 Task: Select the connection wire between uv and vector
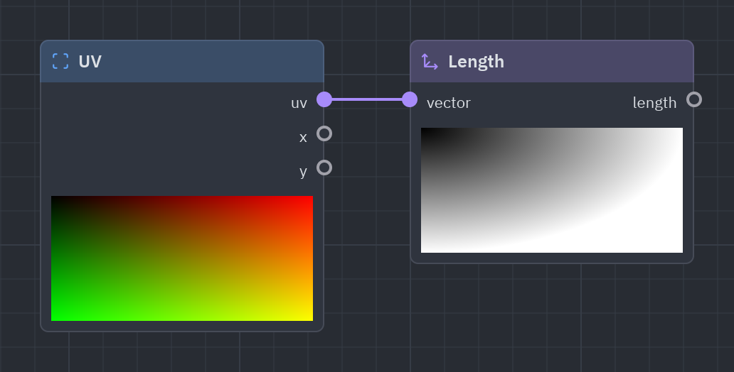click(x=367, y=99)
